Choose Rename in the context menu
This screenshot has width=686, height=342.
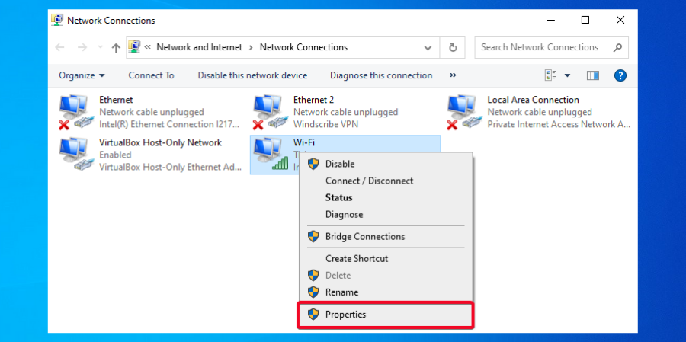click(385, 292)
